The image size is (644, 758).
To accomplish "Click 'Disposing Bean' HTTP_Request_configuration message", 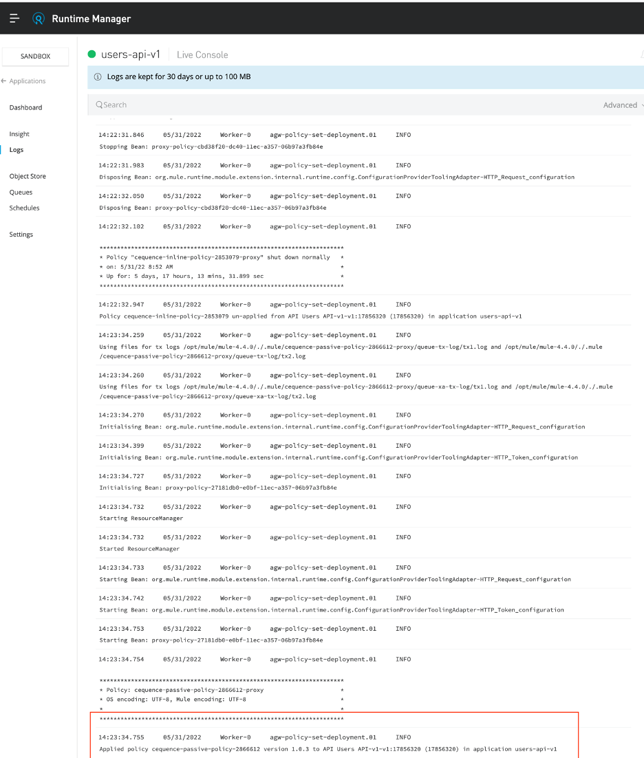I will [337, 177].
